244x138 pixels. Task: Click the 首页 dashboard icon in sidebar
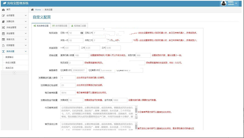click(x=3, y=10)
